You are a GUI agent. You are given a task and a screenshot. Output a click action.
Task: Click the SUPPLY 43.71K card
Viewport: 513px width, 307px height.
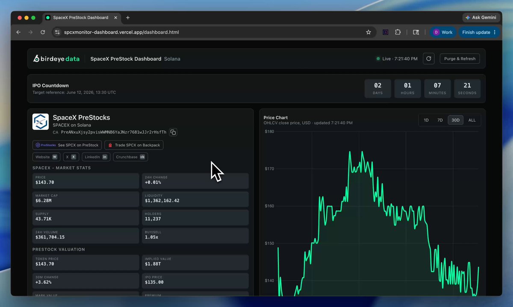pos(86,217)
